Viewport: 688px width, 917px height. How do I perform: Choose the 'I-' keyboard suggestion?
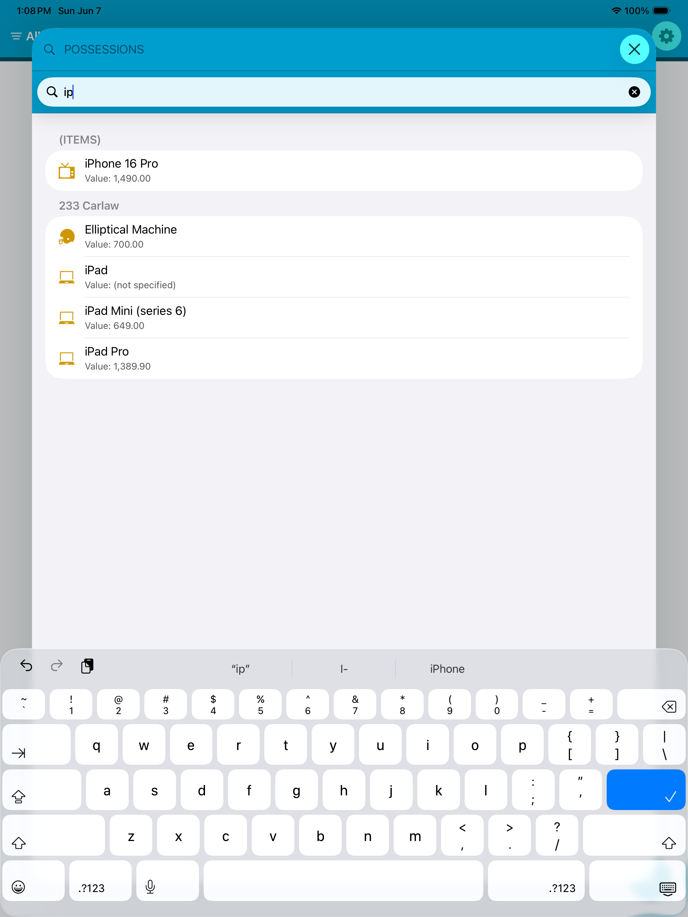[x=344, y=669]
